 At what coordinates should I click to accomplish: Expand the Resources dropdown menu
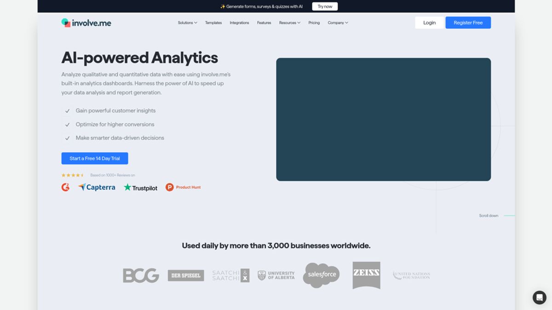(x=289, y=23)
